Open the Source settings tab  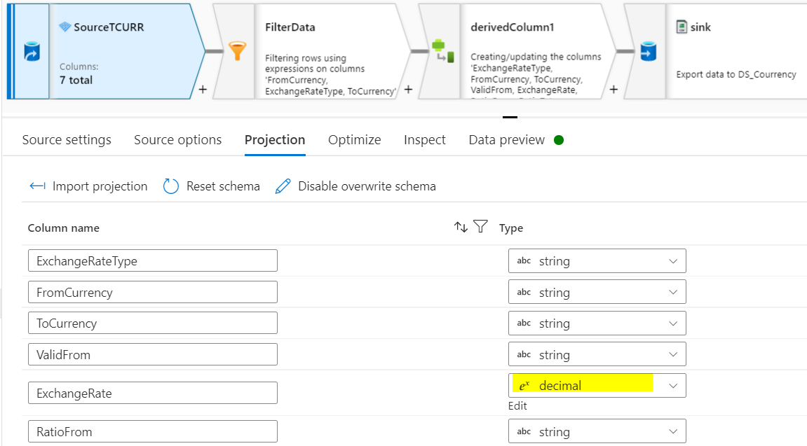pos(67,140)
